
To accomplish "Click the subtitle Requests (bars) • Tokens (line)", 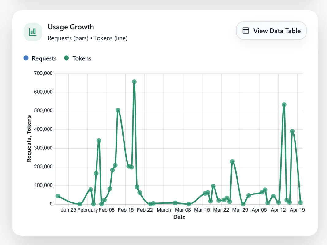I will 88,38.
